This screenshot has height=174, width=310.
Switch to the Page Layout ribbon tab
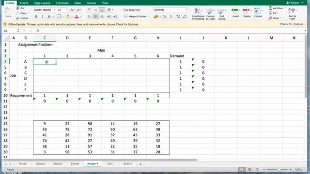(x=42, y=3)
